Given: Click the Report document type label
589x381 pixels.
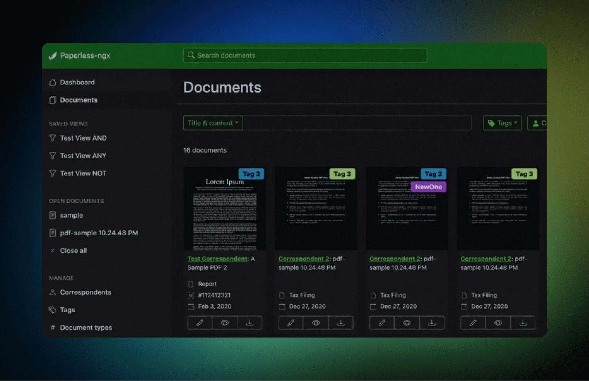Looking at the screenshot, I should pyautogui.click(x=207, y=284).
